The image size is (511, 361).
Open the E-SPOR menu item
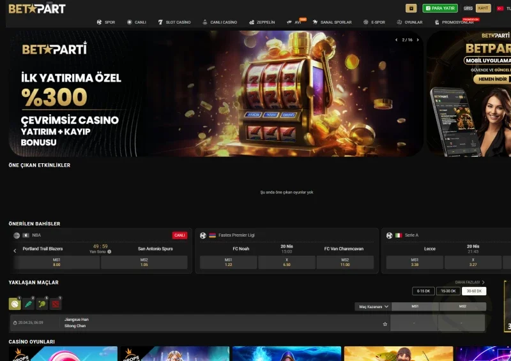(x=374, y=22)
